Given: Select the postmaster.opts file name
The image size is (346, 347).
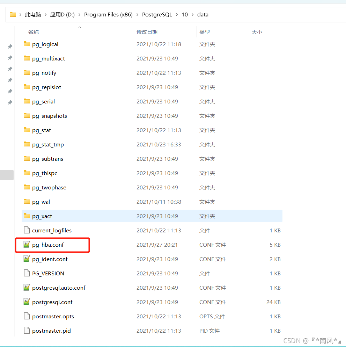Looking at the screenshot, I should click(53, 317).
